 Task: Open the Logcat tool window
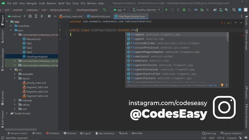[86, 133]
